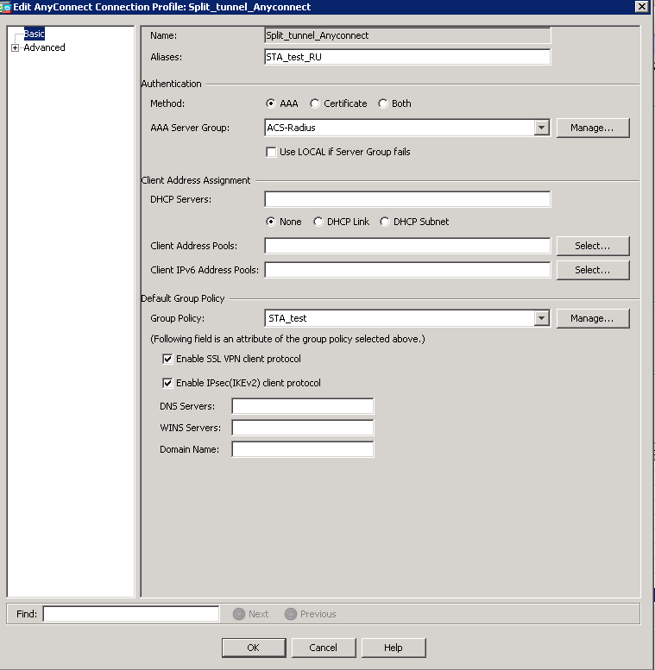The width and height of the screenshot is (655, 670).
Task: Click Select for Client IPv6 Address Pools
Action: (593, 270)
